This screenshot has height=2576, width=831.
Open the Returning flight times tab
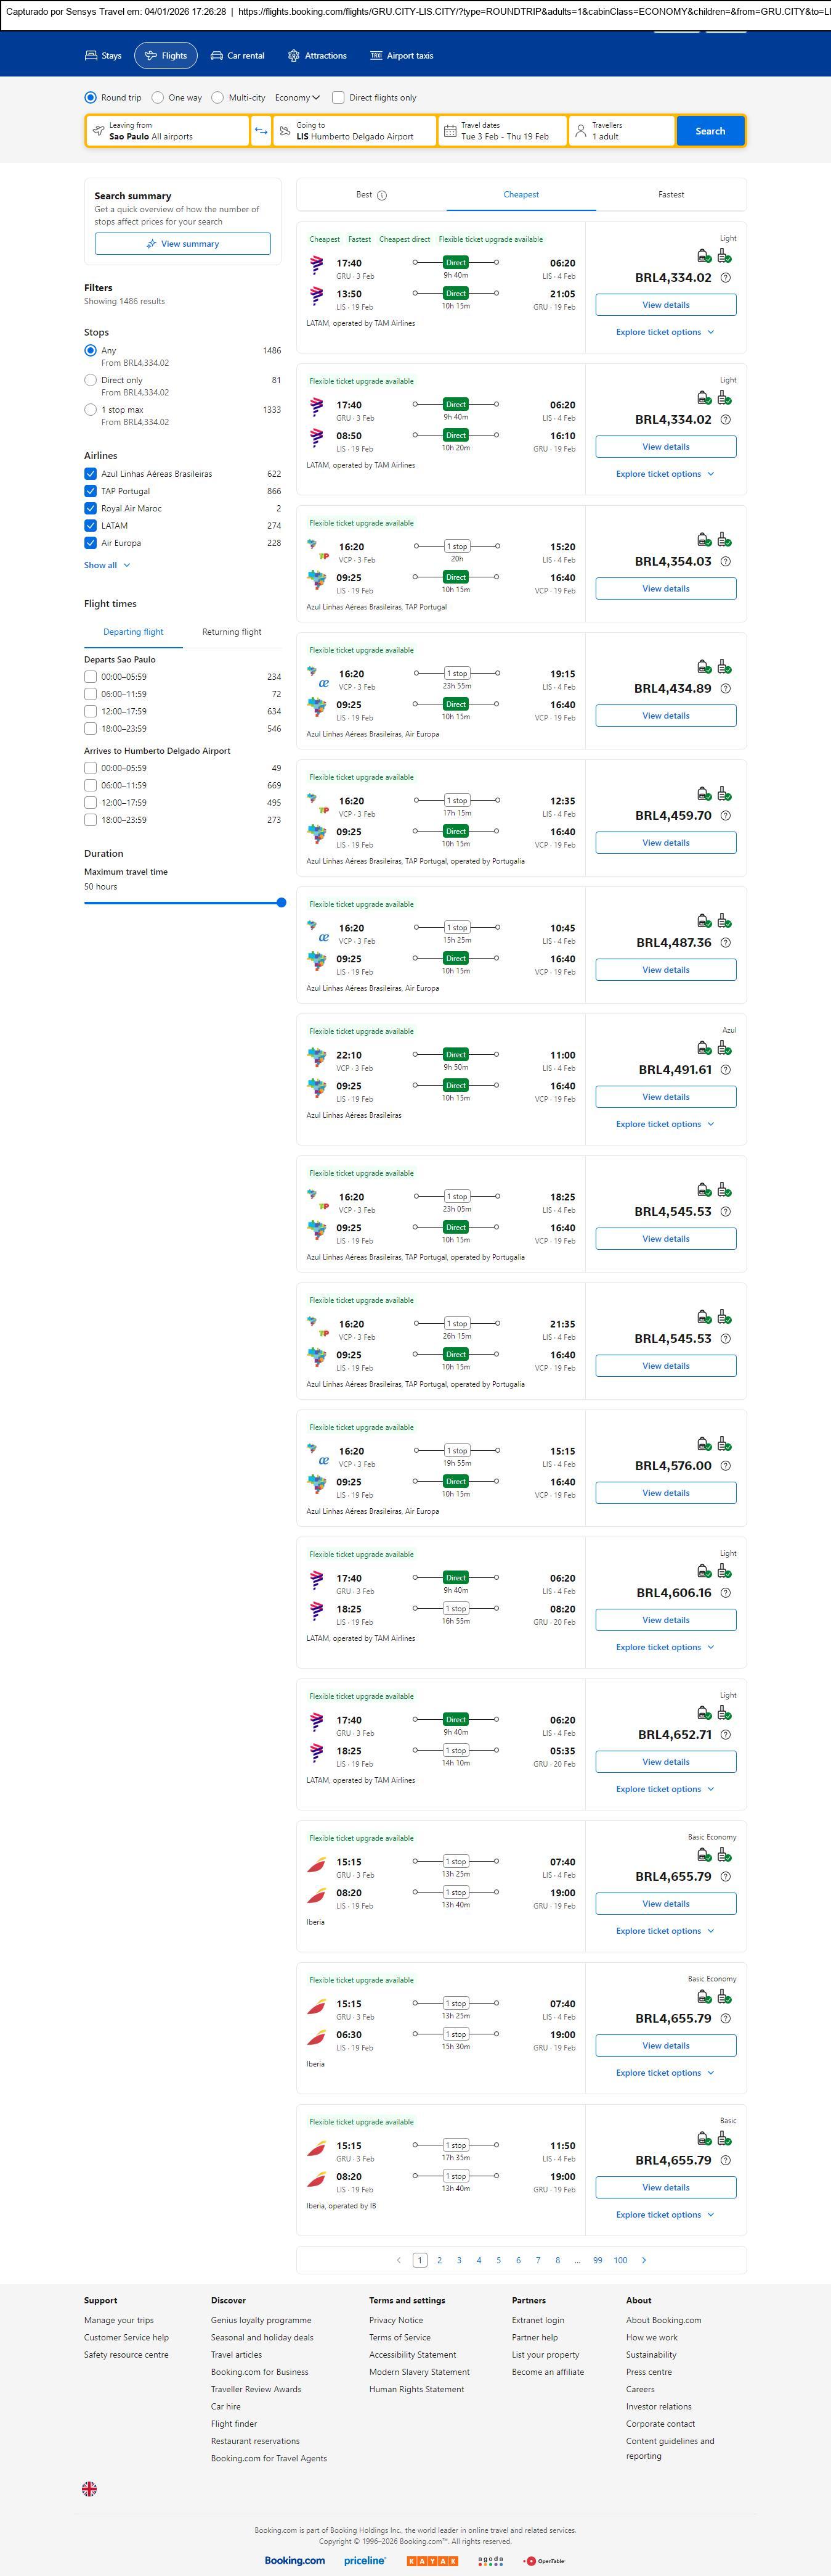[x=232, y=632]
